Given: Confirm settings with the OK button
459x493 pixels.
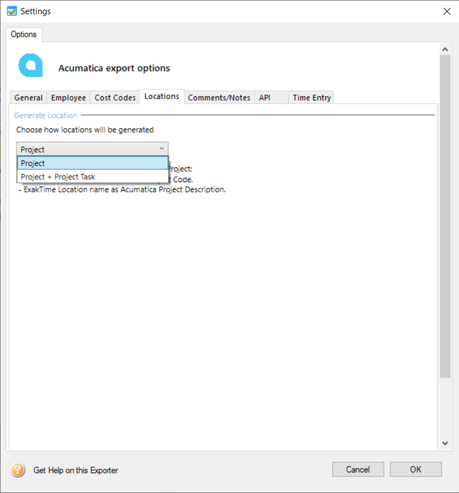Looking at the screenshot, I should tap(416, 470).
